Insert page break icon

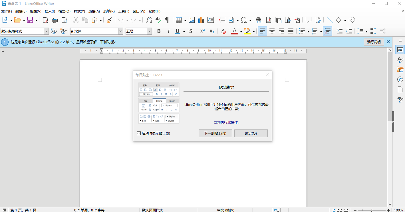pos(222,20)
